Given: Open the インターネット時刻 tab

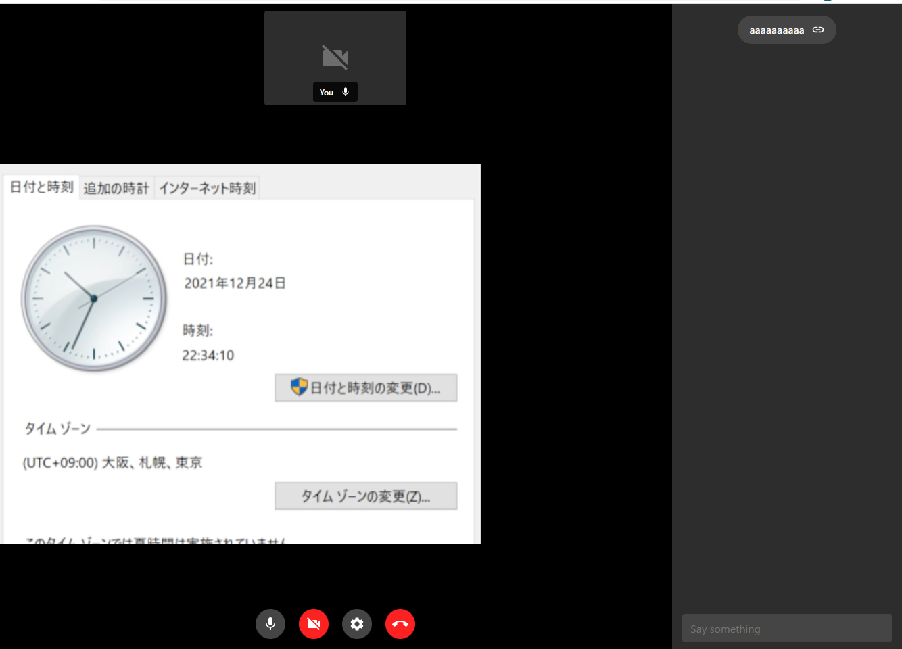Looking at the screenshot, I should [x=208, y=188].
